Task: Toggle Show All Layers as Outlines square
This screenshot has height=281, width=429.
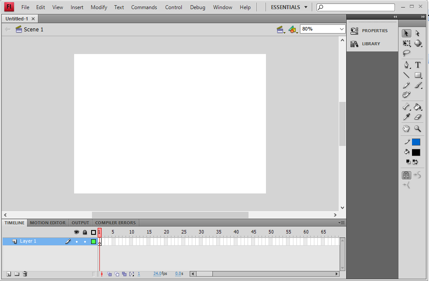Action: point(93,232)
